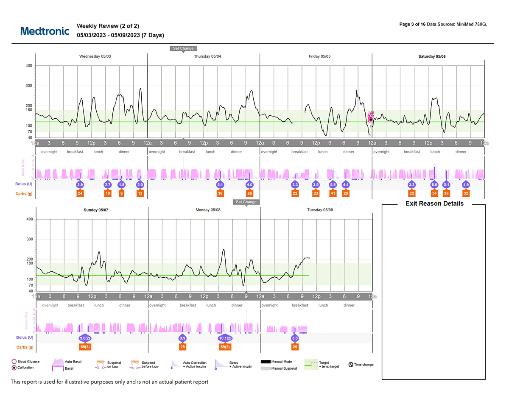Click the Time change clock icon
This screenshot has height=393, width=509.
351,365
